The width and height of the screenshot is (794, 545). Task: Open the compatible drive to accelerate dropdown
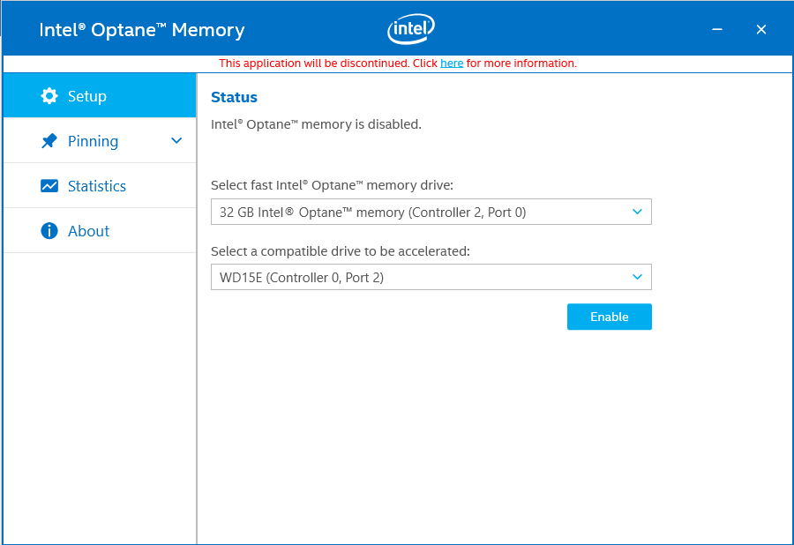431,277
